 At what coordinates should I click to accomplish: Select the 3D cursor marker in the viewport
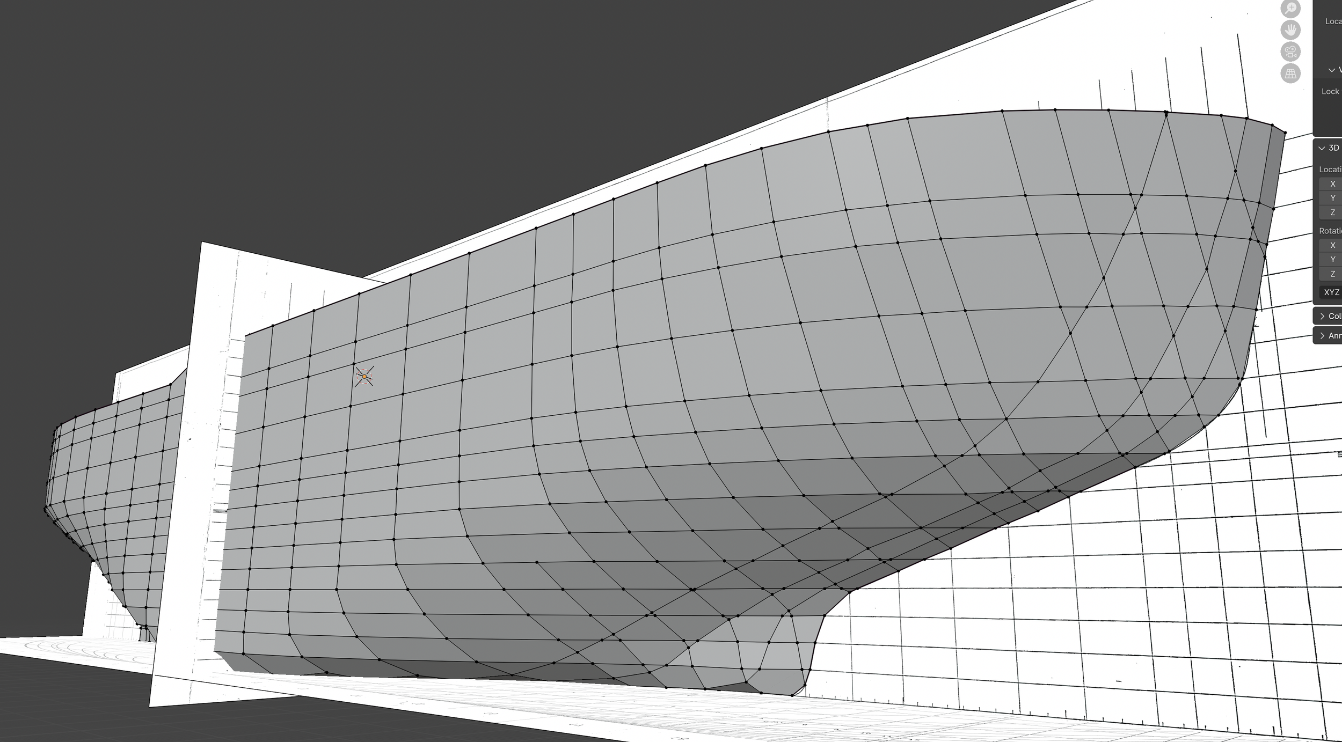click(x=364, y=377)
